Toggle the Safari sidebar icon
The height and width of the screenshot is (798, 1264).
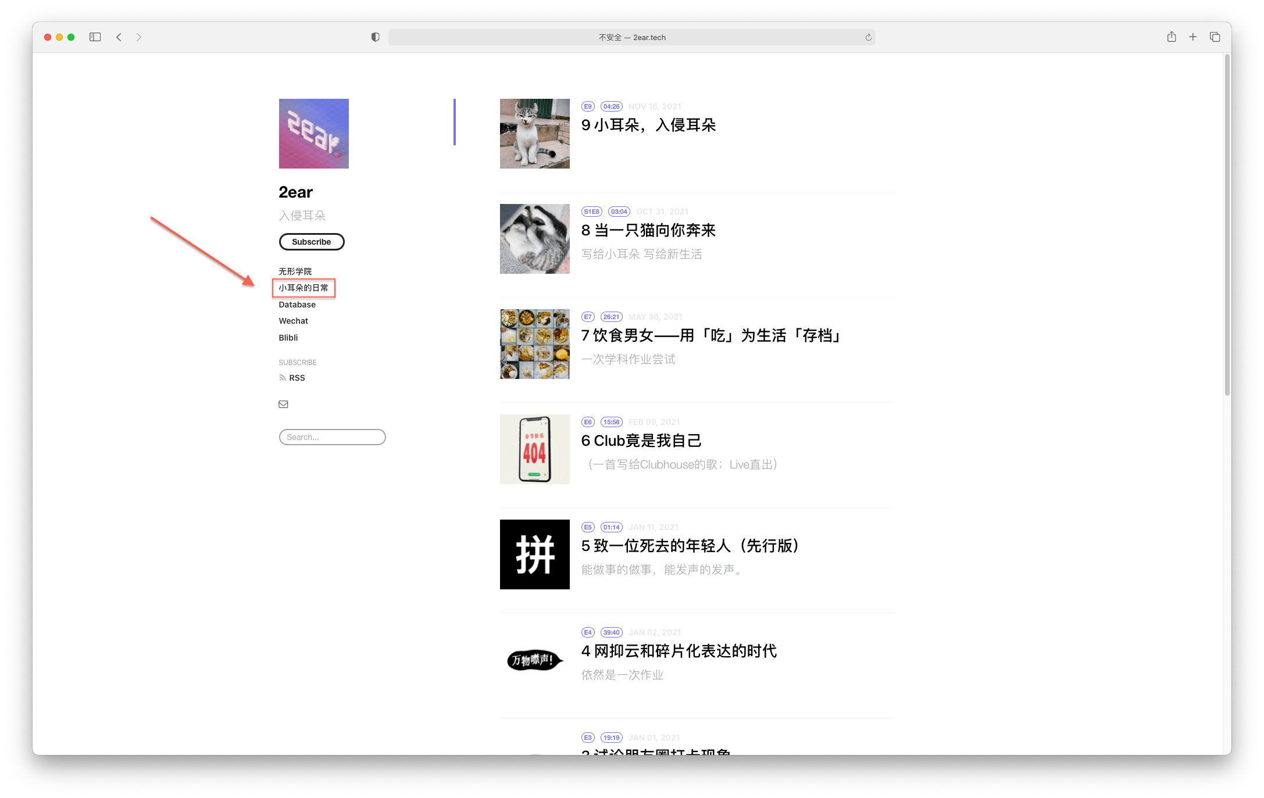(95, 37)
